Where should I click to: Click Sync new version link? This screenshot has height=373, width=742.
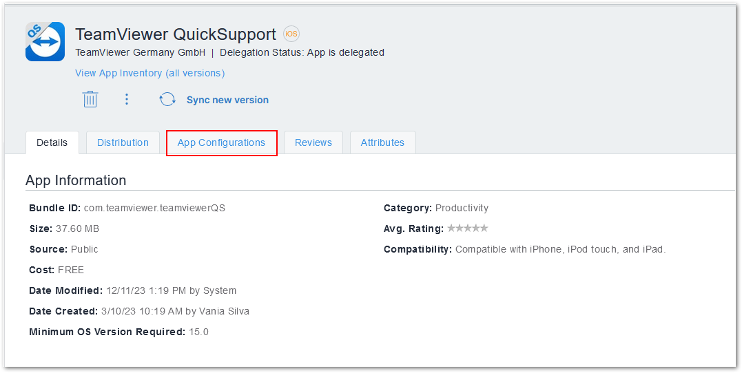pos(227,100)
